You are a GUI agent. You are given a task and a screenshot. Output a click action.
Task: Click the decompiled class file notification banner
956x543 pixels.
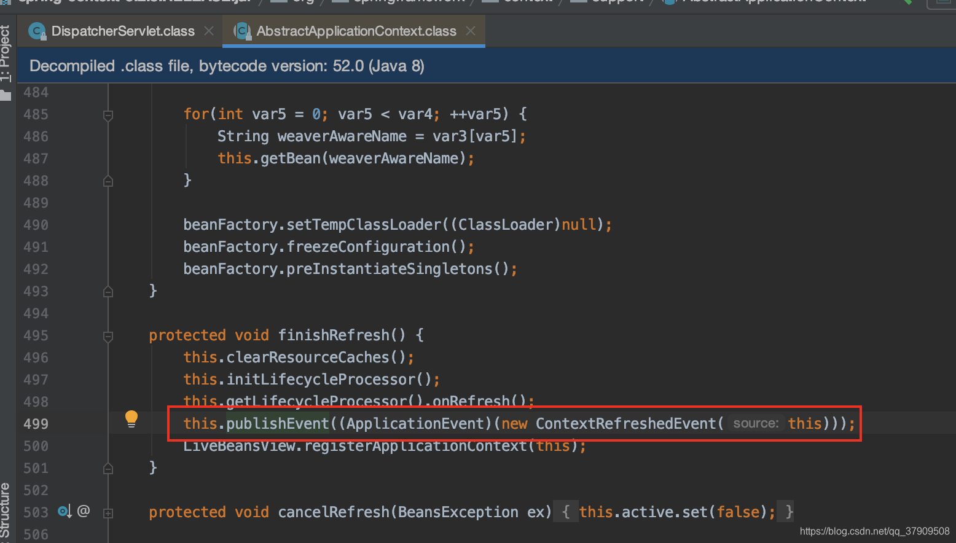(486, 66)
